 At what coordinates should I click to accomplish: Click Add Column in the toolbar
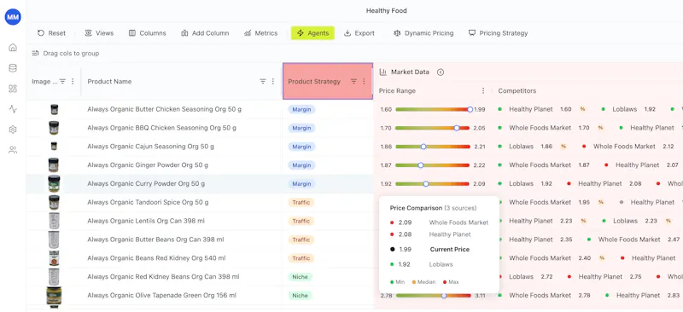pyautogui.click(x=205, y=33)
